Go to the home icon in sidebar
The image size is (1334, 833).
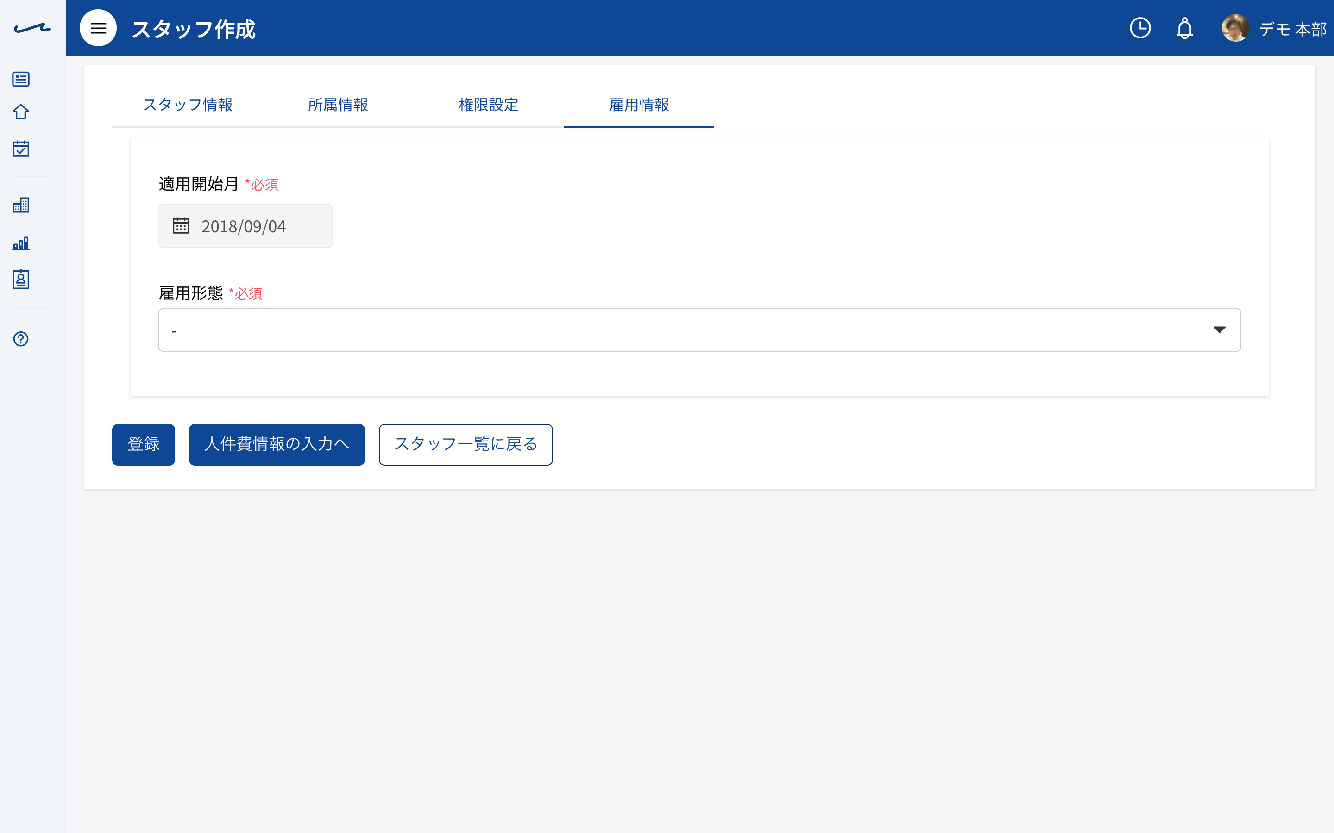point(21,112)
